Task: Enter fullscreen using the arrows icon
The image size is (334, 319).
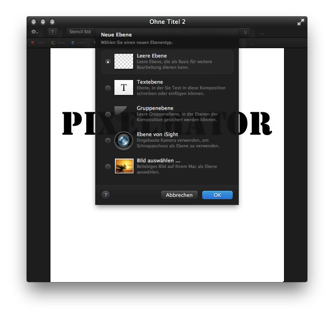Action: coord(301,22)
